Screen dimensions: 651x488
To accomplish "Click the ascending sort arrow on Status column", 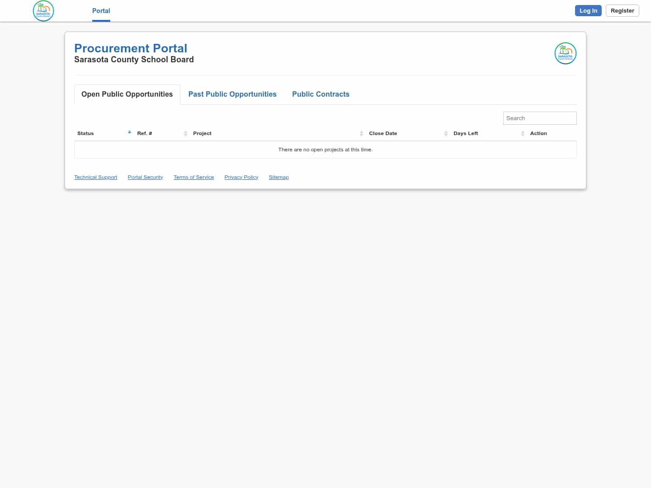I will point(130,131).
